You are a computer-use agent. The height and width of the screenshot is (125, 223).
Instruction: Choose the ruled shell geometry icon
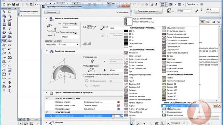pyautogui.click(x=94, y=27)
